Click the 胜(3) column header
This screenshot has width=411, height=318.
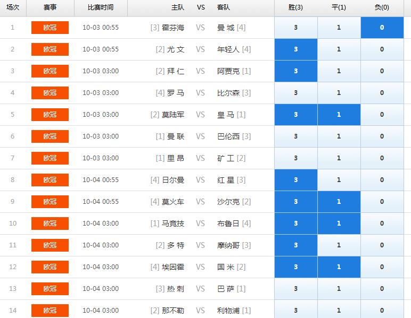tap(295, 7)
